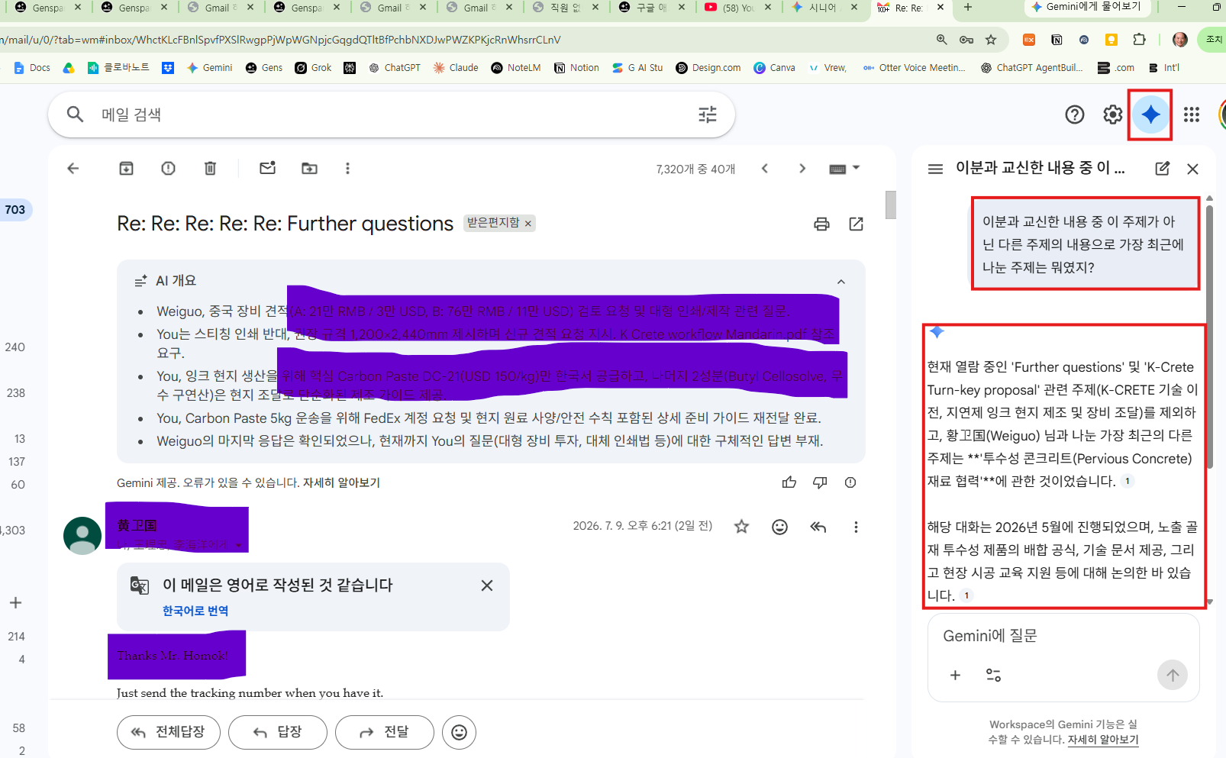Click 답장 reply button
1226x758 pixels.
278,732
